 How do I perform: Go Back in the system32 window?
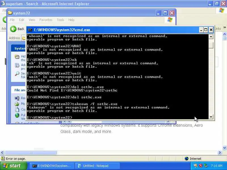tap(17, 29)
